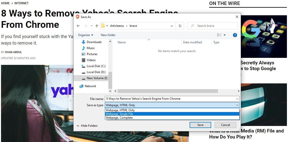Choose Webpage, Complete option
This screenshot has width=307, height=142.
172,118
